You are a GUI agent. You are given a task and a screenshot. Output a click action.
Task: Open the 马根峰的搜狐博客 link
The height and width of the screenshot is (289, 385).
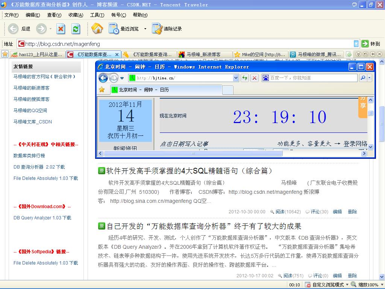[31, 99]
